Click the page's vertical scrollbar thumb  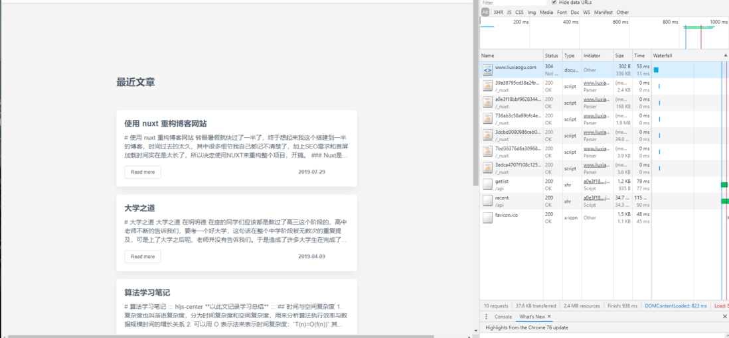click(x=475, y=93)
